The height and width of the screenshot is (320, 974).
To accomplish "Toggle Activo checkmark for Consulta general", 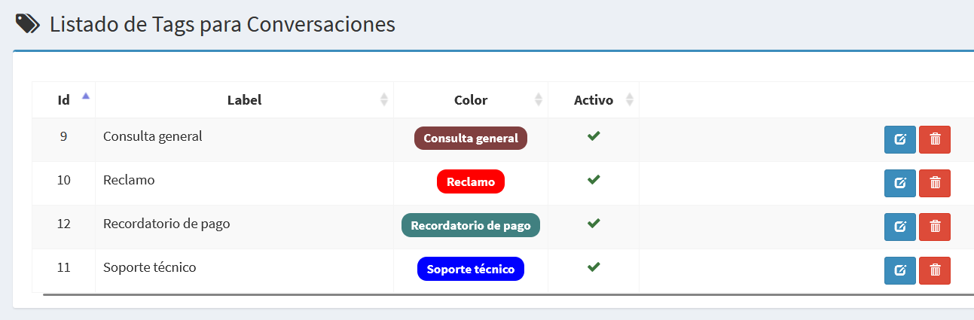I will click(594, 136).
